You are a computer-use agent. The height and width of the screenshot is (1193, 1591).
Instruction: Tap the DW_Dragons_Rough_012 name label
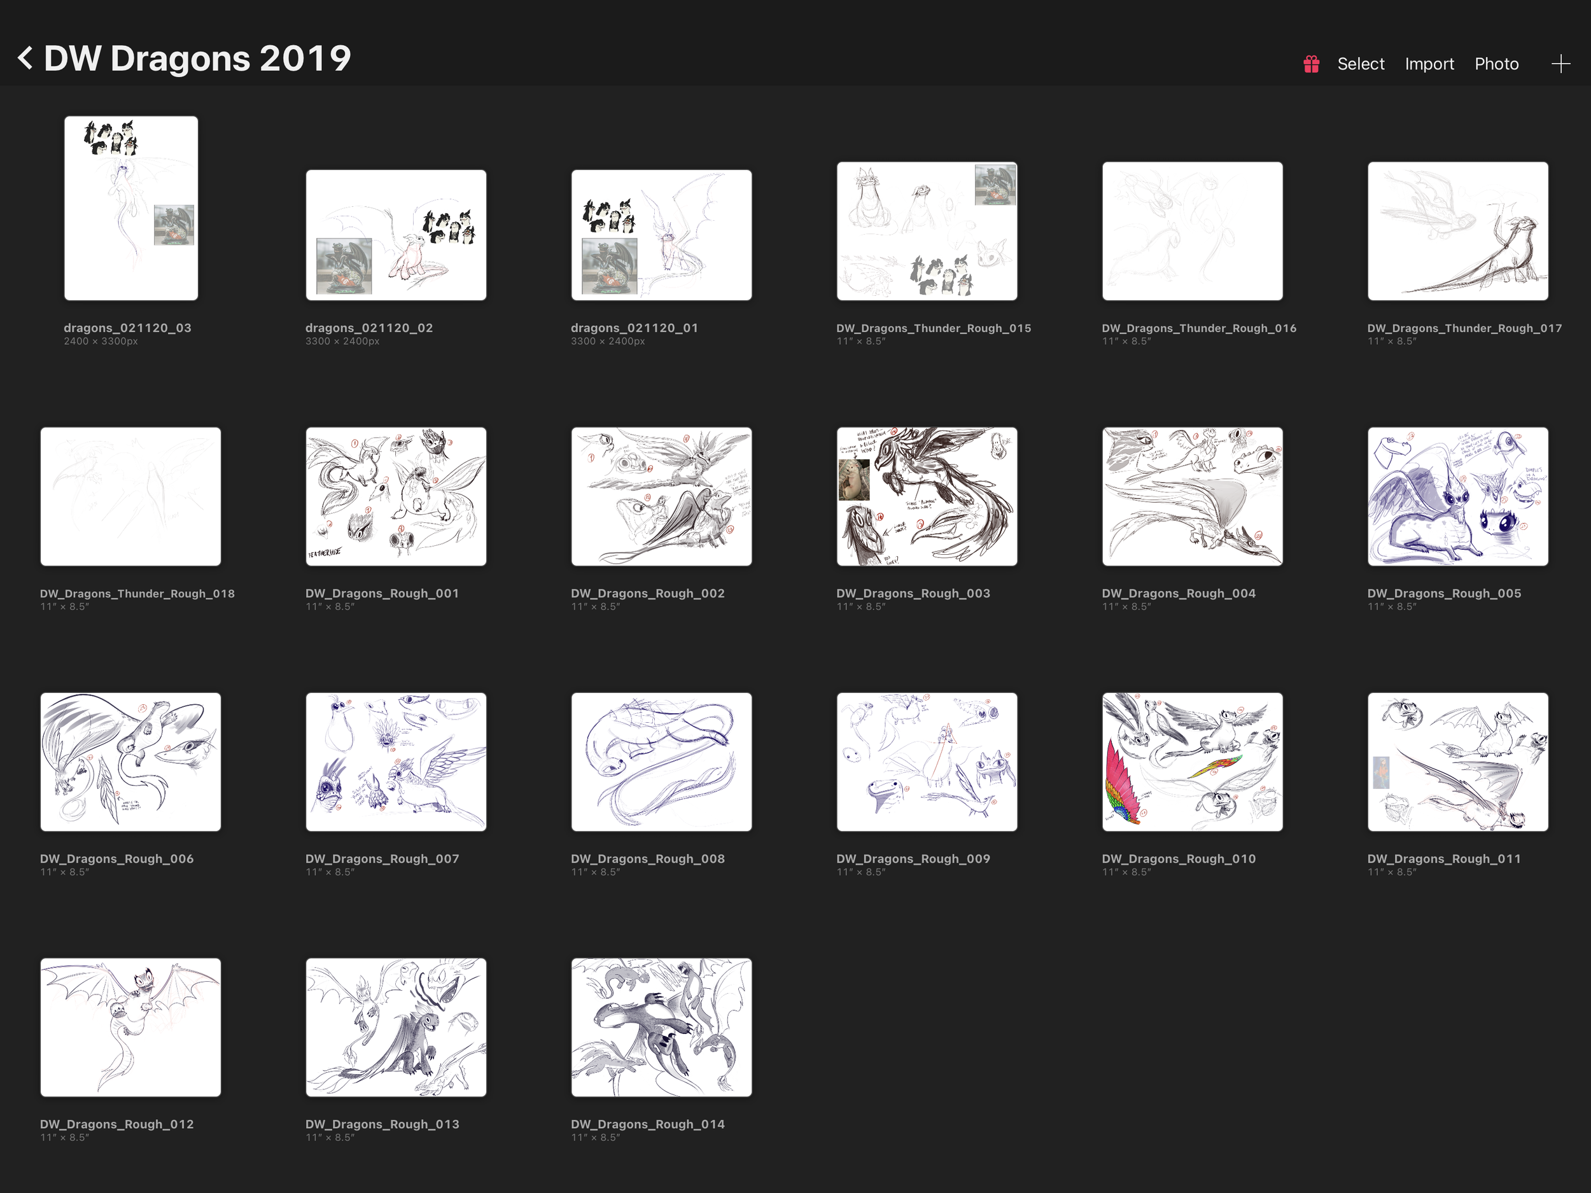116,1124
